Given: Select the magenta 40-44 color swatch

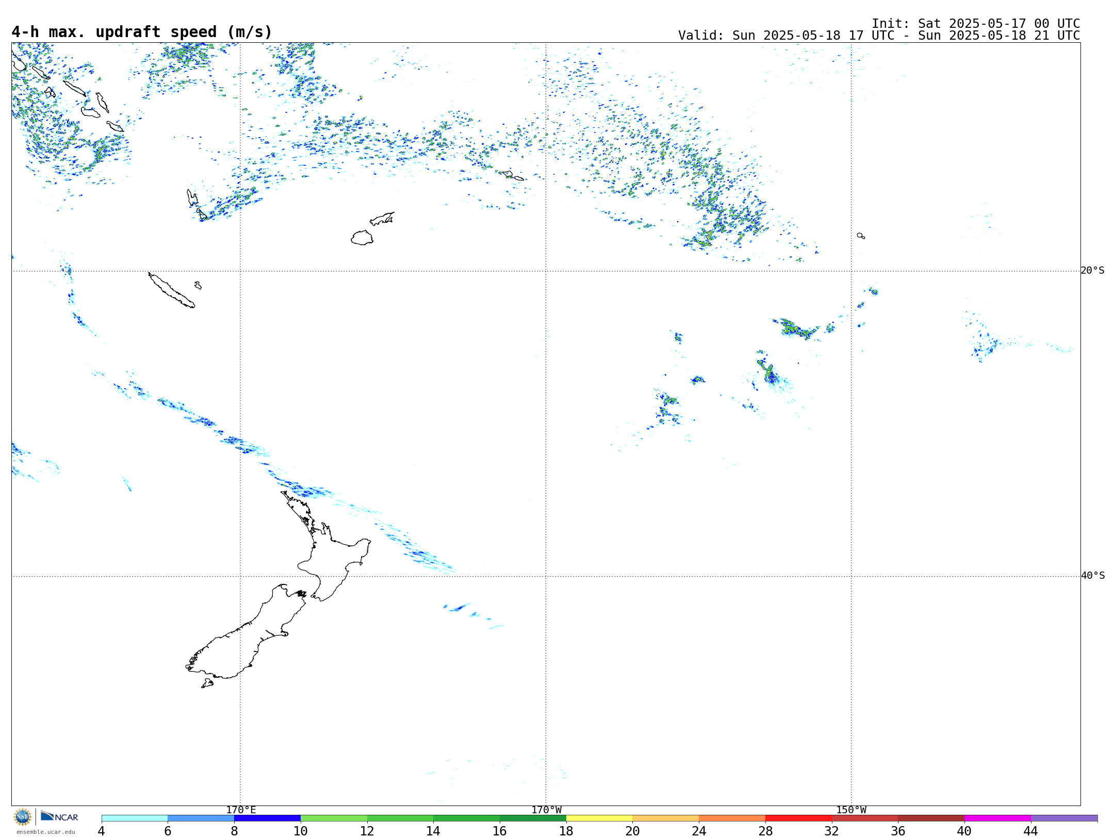Looking at the screenshot, I should point(998,818).
